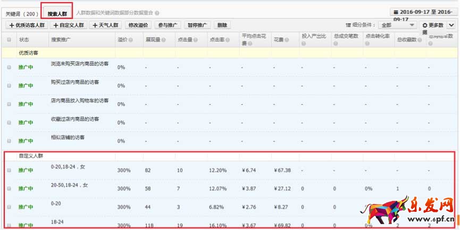The width and height of the screenshot is (460, 230).
Task: Click the help icon next to 溢价 column
Action: point(131,40)
